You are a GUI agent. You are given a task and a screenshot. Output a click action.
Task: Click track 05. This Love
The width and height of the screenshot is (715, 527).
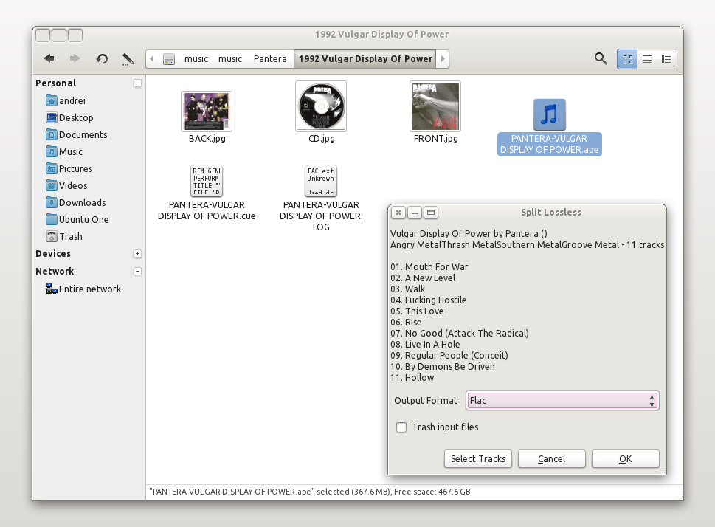point(417,311)
